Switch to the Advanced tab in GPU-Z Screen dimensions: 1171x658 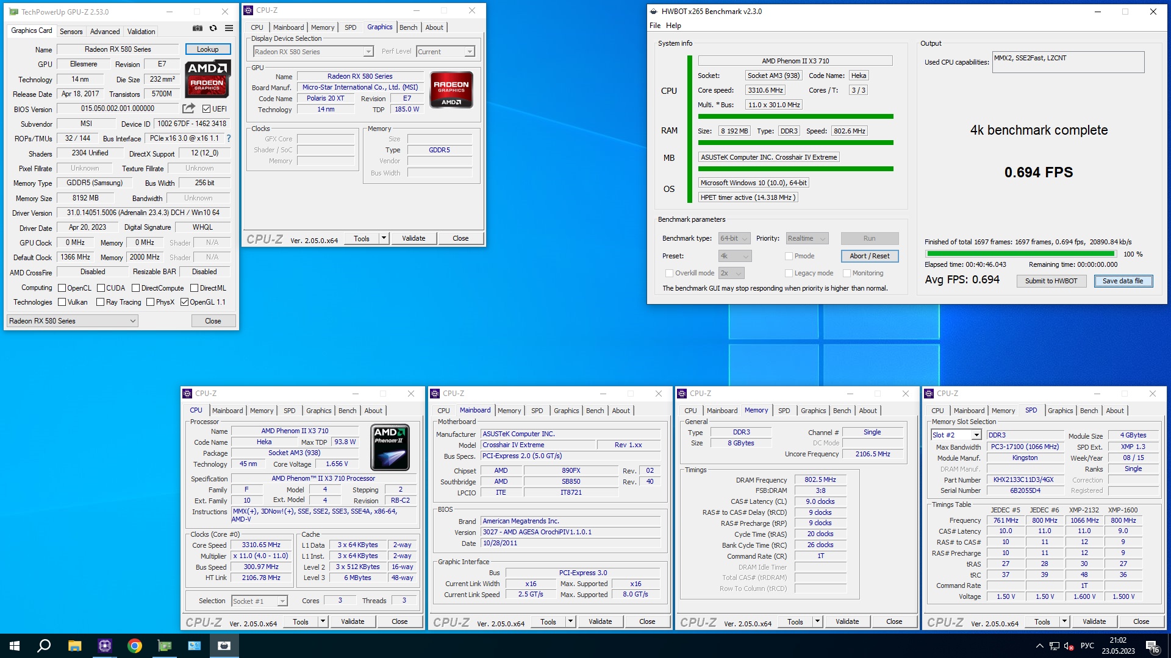105,32
